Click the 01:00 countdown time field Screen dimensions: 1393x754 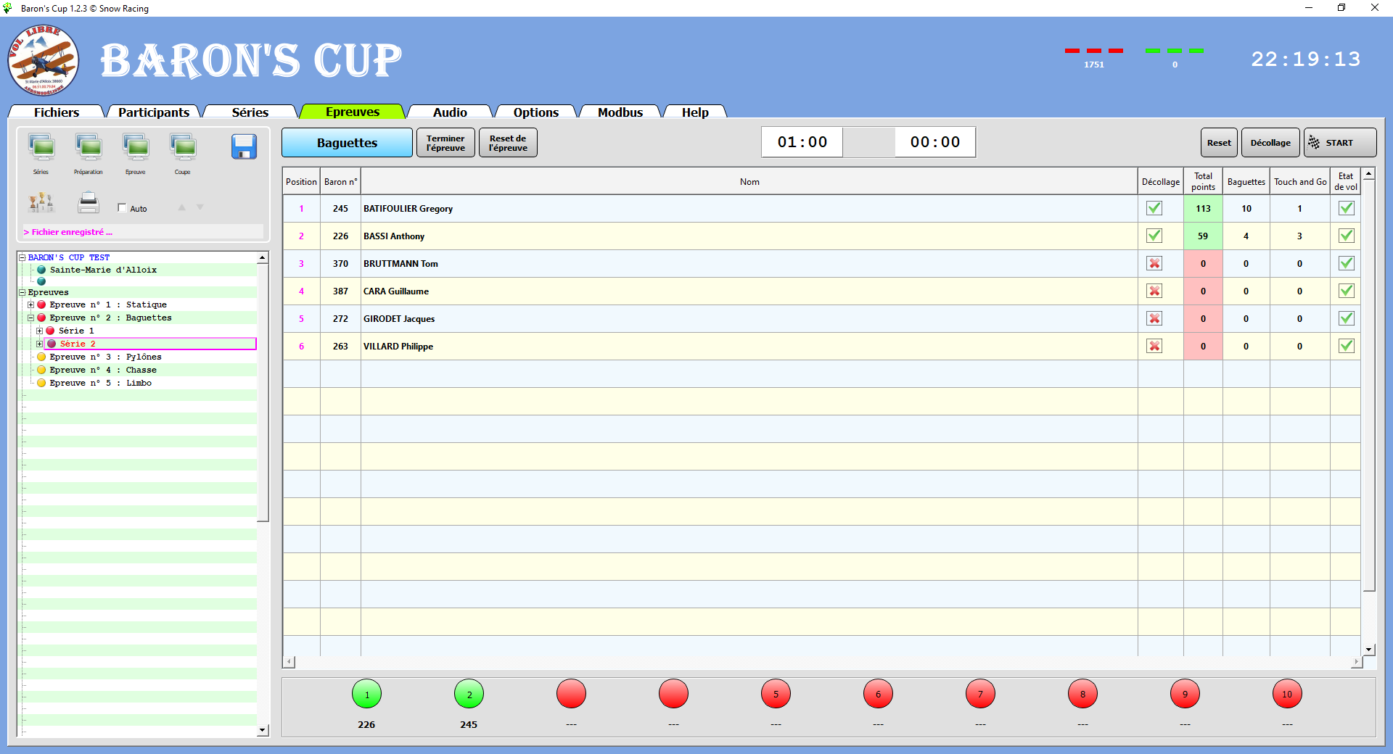coord(801,142)
